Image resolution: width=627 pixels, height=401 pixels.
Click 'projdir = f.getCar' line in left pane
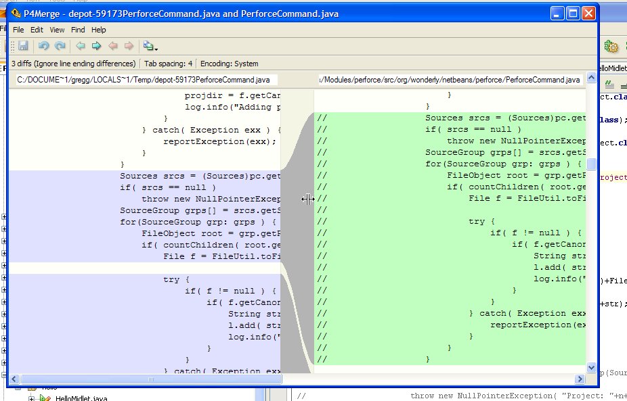click(232, 95)
